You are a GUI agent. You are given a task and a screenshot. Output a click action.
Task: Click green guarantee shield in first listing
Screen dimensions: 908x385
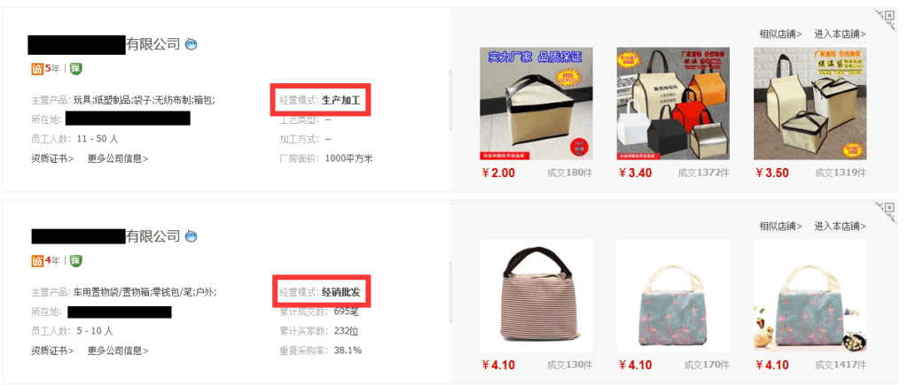pyautogui.click(x=76, y=69)
